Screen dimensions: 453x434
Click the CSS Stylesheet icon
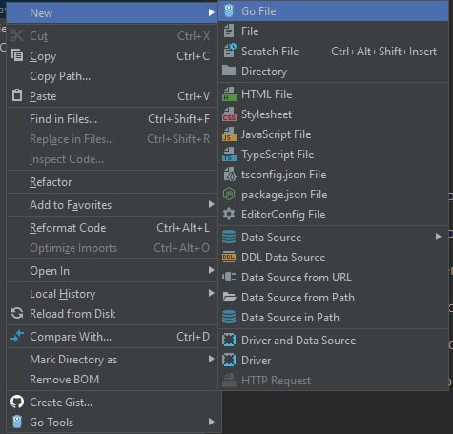click(x=229, y=114)
